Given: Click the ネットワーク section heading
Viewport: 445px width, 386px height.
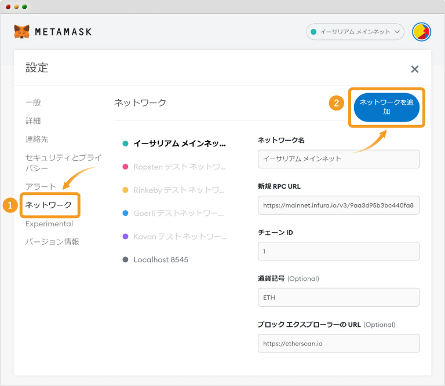Looking at the screenshot, I should point(140,102).
